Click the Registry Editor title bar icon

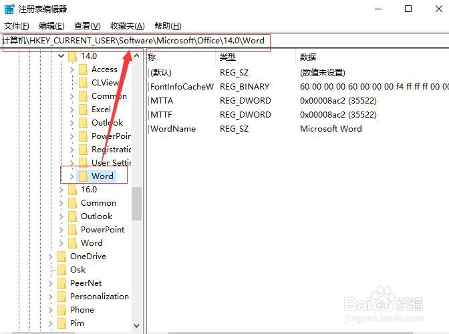coord(9,9)
